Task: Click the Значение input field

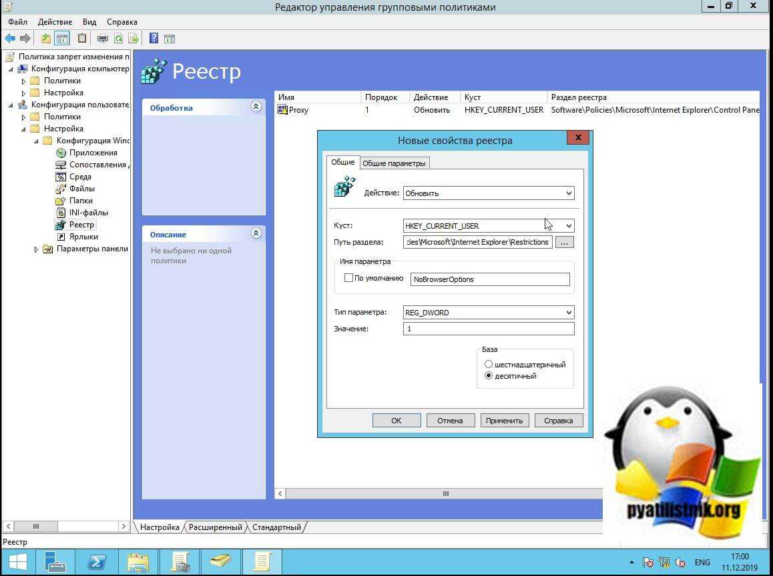Action: (x=488, y=329)
